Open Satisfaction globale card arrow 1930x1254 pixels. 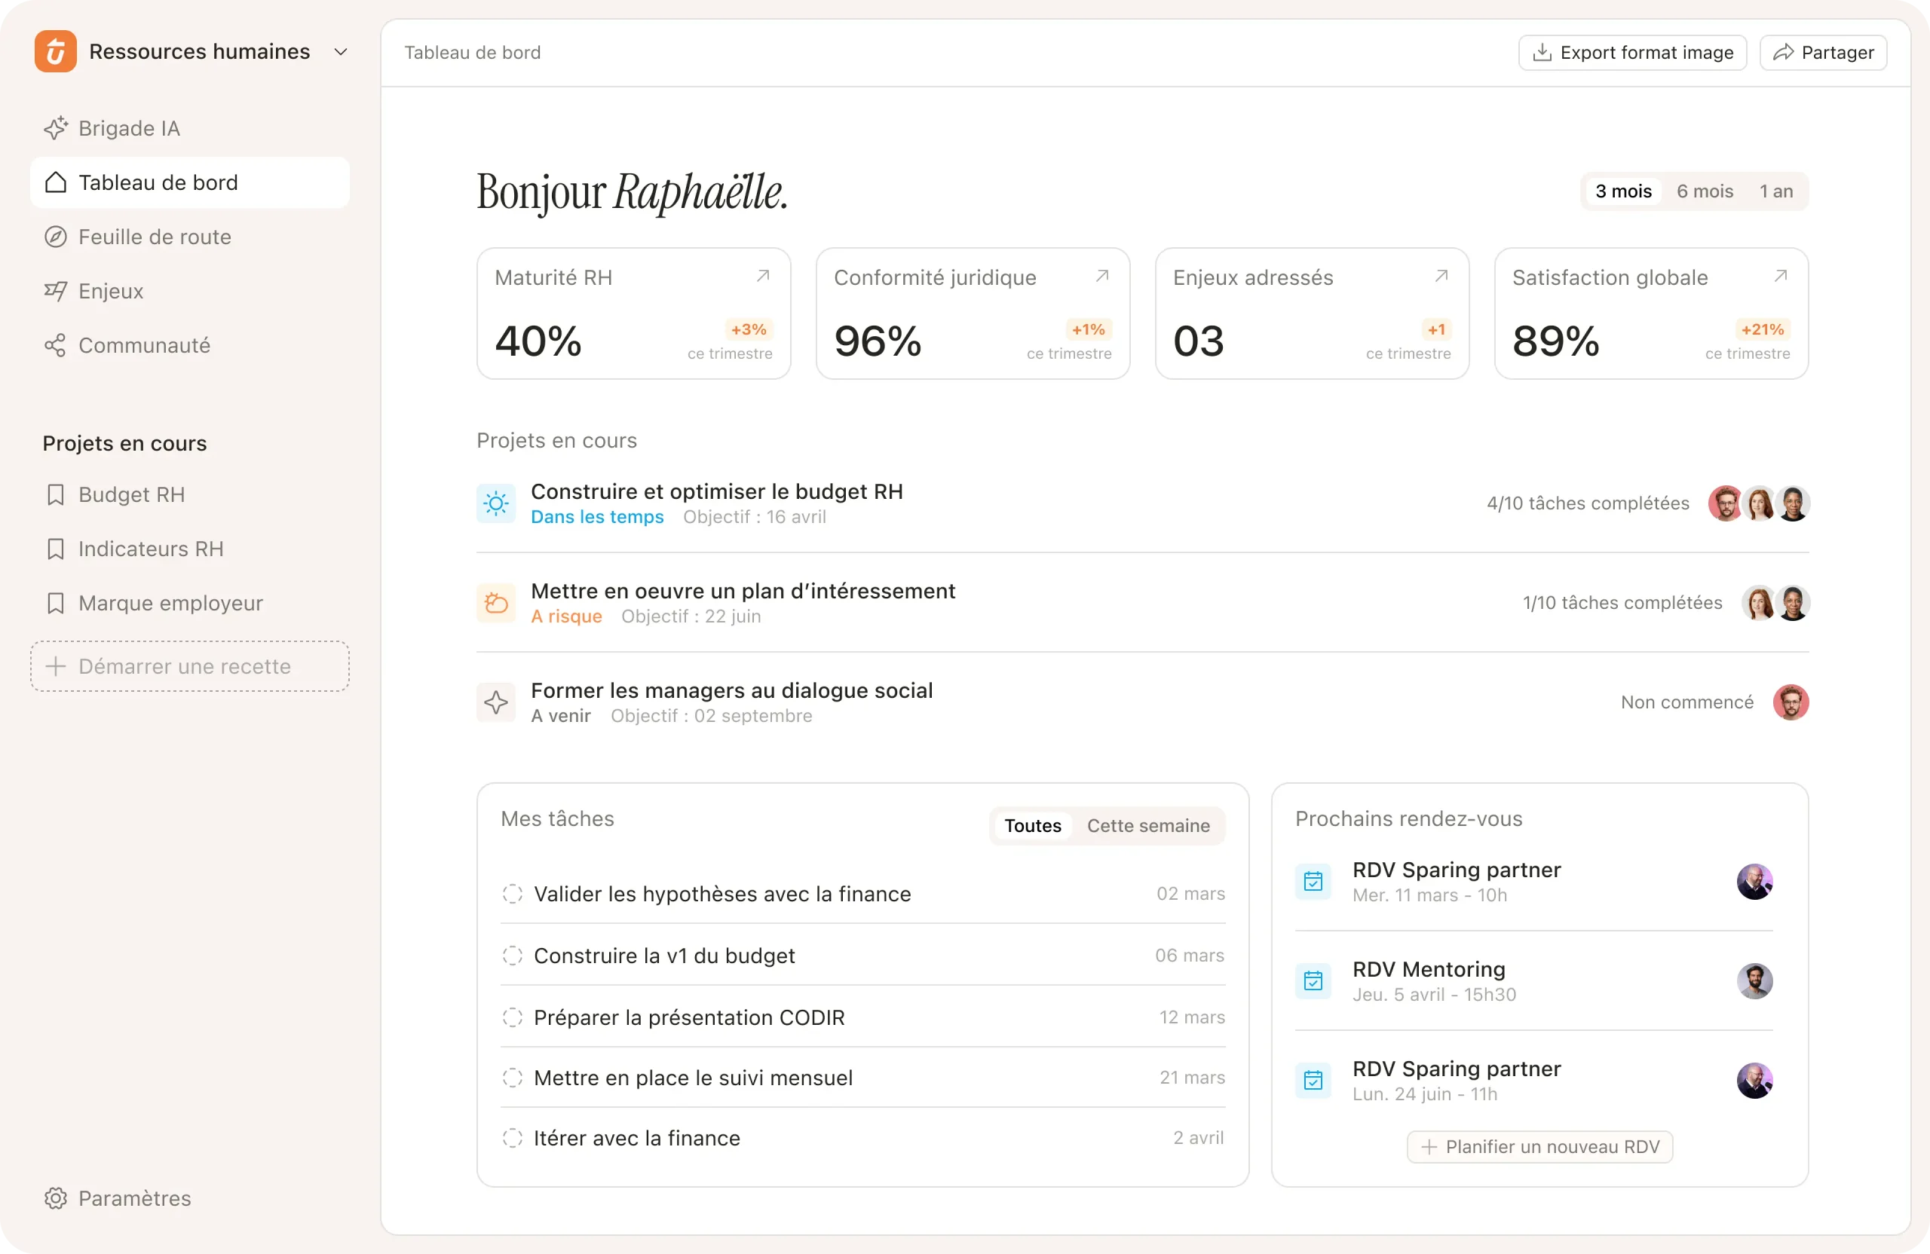[1780, 277]
